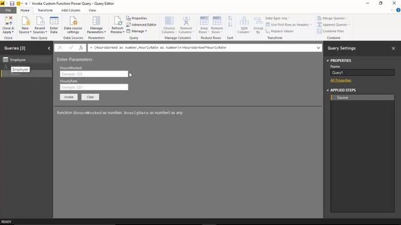Open the quick access toolbar dropdown arrow
The image size is (401, 225).
pyautogui.click(x=26, y=4)
